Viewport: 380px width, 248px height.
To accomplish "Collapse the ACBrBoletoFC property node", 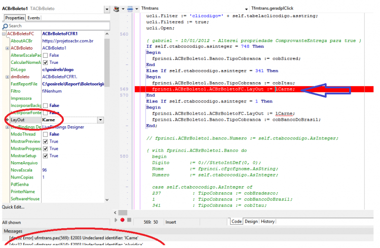I will [x=4, y=34].
